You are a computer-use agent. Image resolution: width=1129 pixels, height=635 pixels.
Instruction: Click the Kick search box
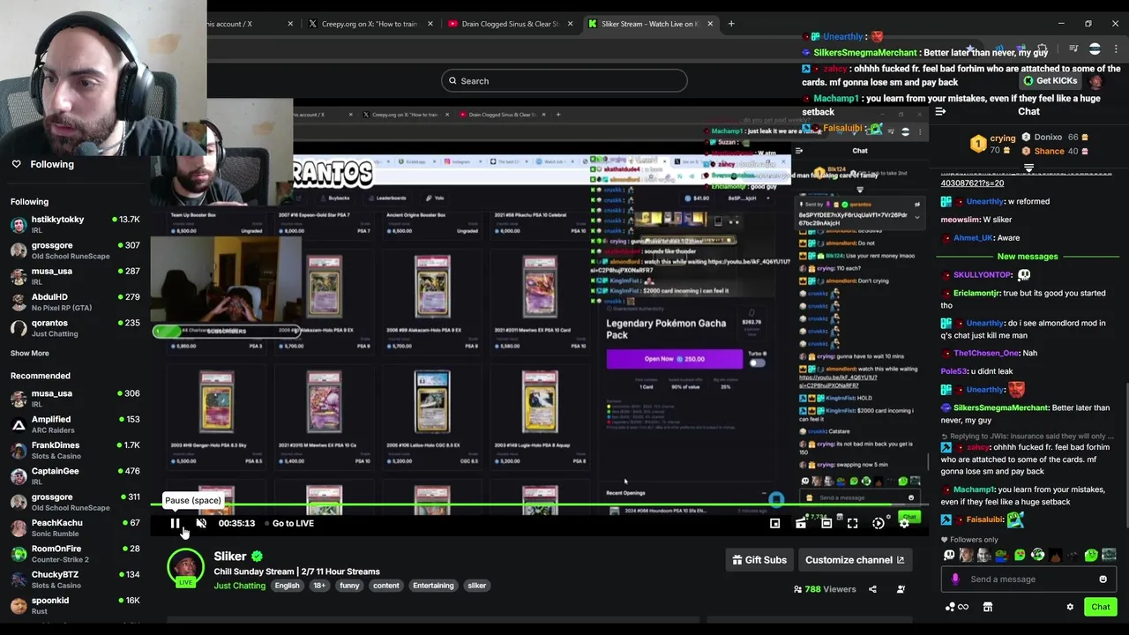click(564, 81)
